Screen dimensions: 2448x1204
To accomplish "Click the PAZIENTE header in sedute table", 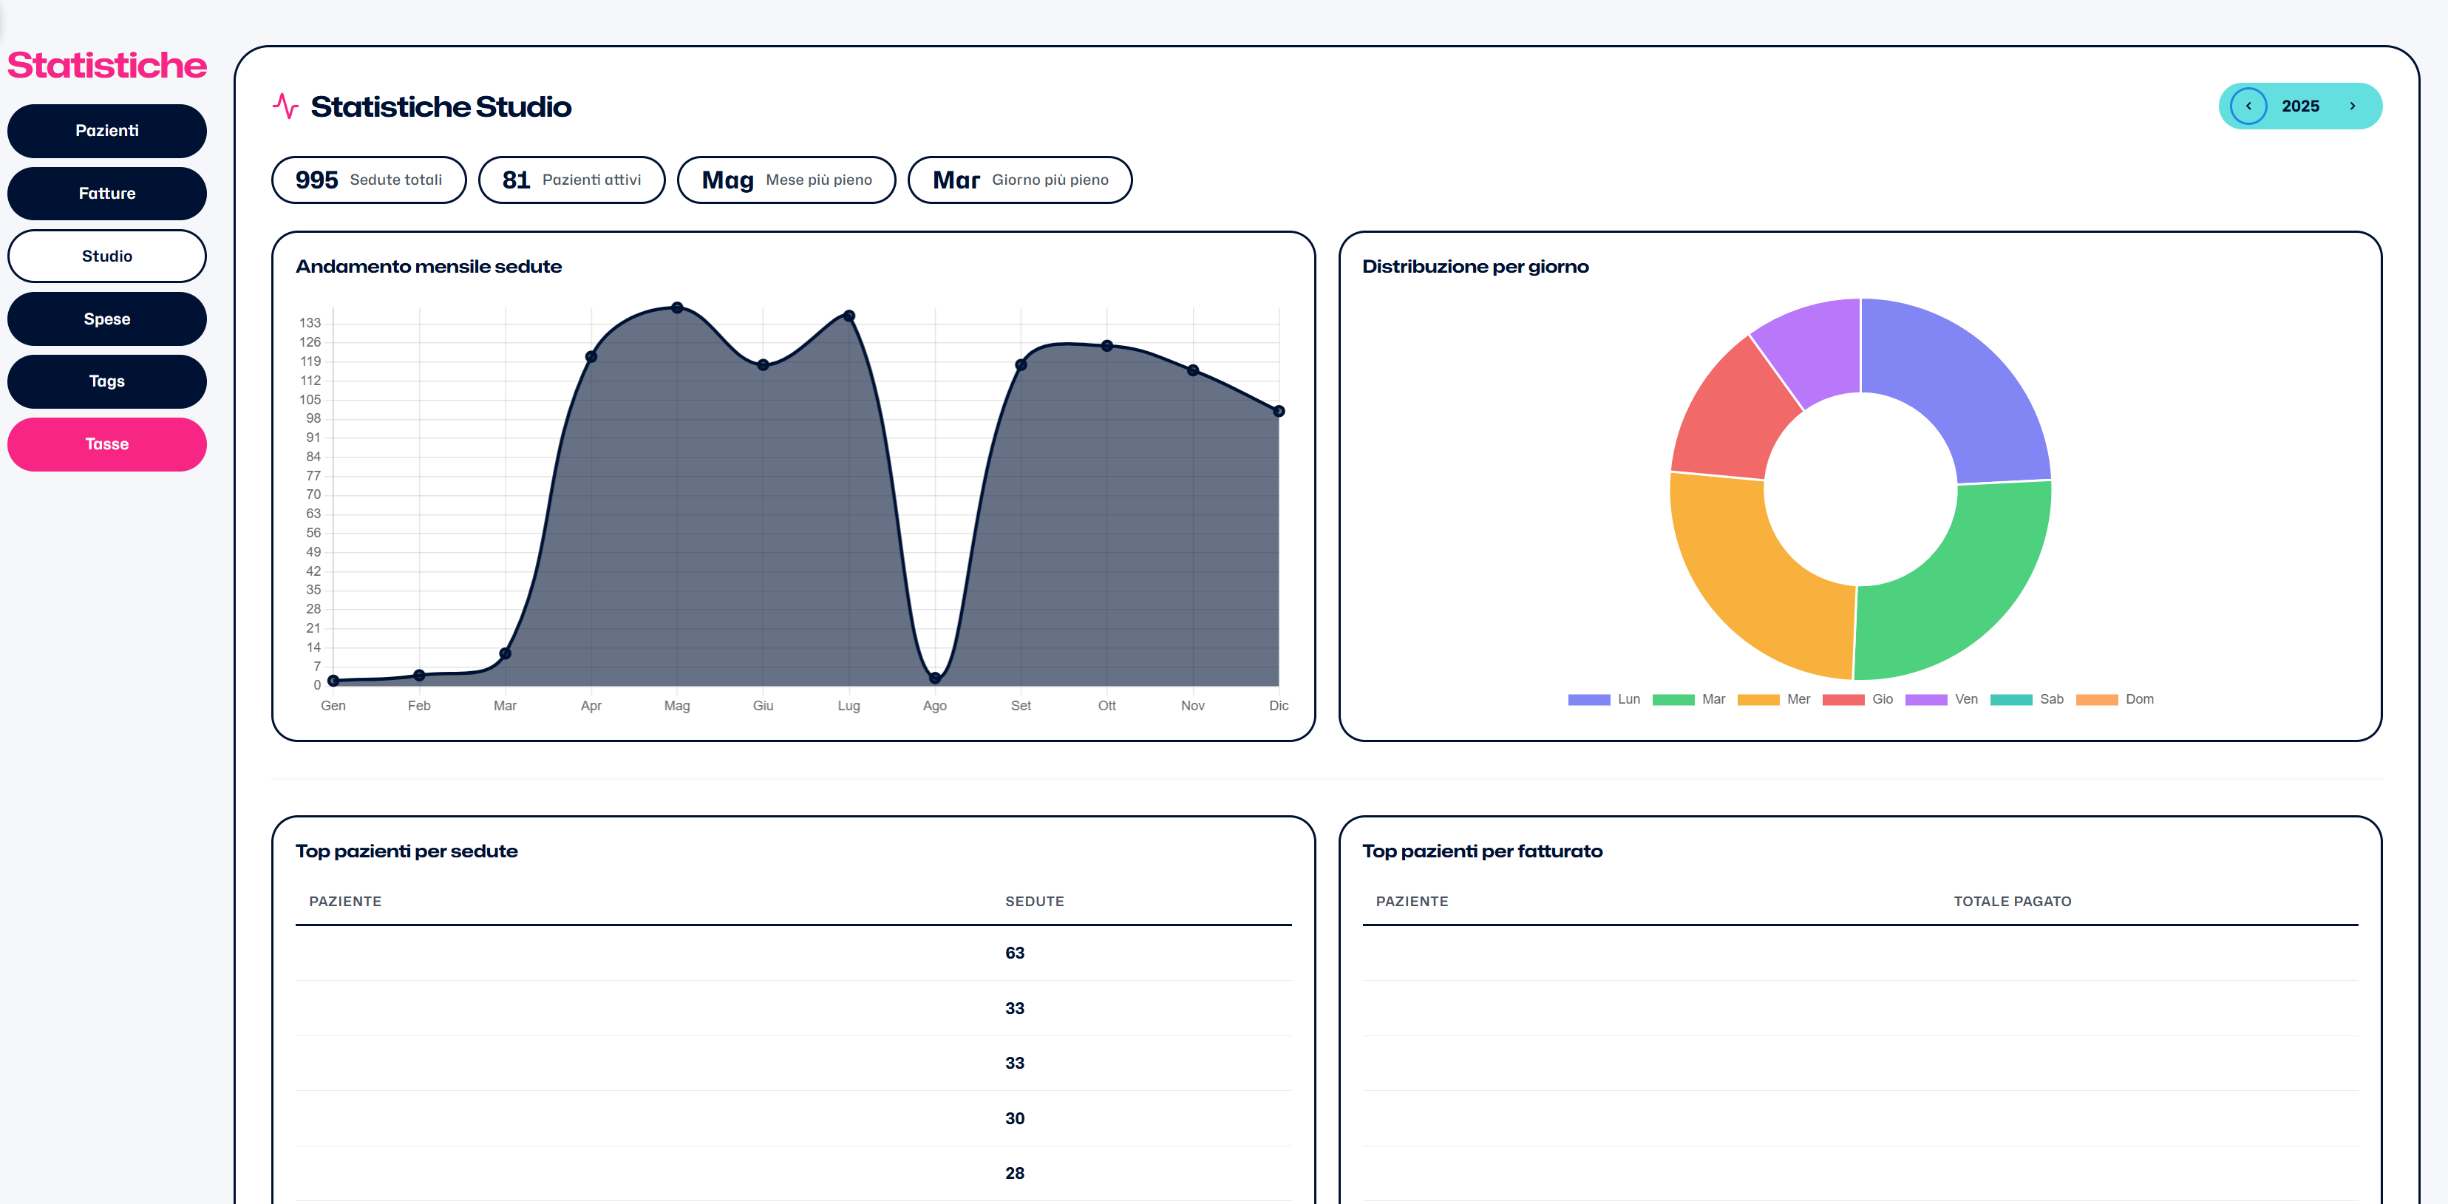I will [345, 902].
